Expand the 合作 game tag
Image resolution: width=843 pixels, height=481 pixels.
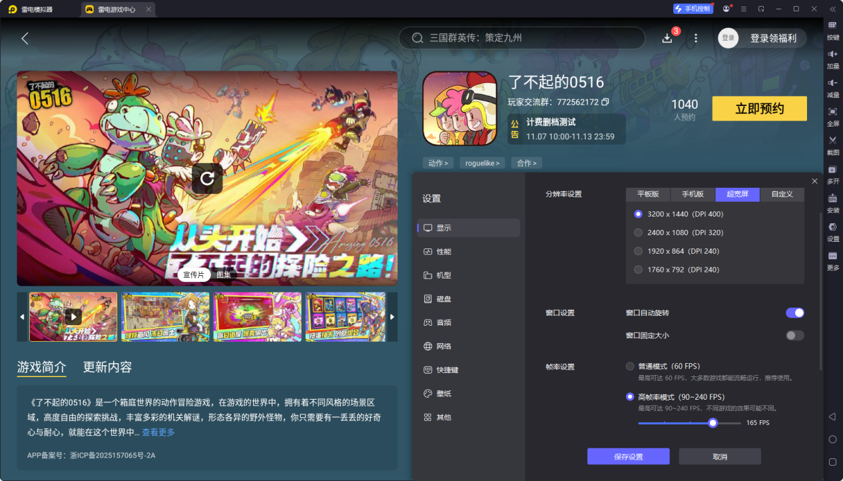coord(525,163)
